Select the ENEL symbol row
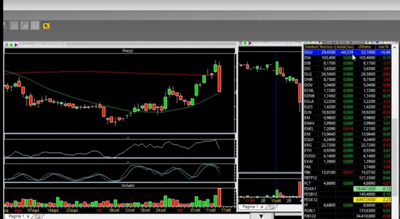Screen dimensions: 400x219 click(347, 129)
